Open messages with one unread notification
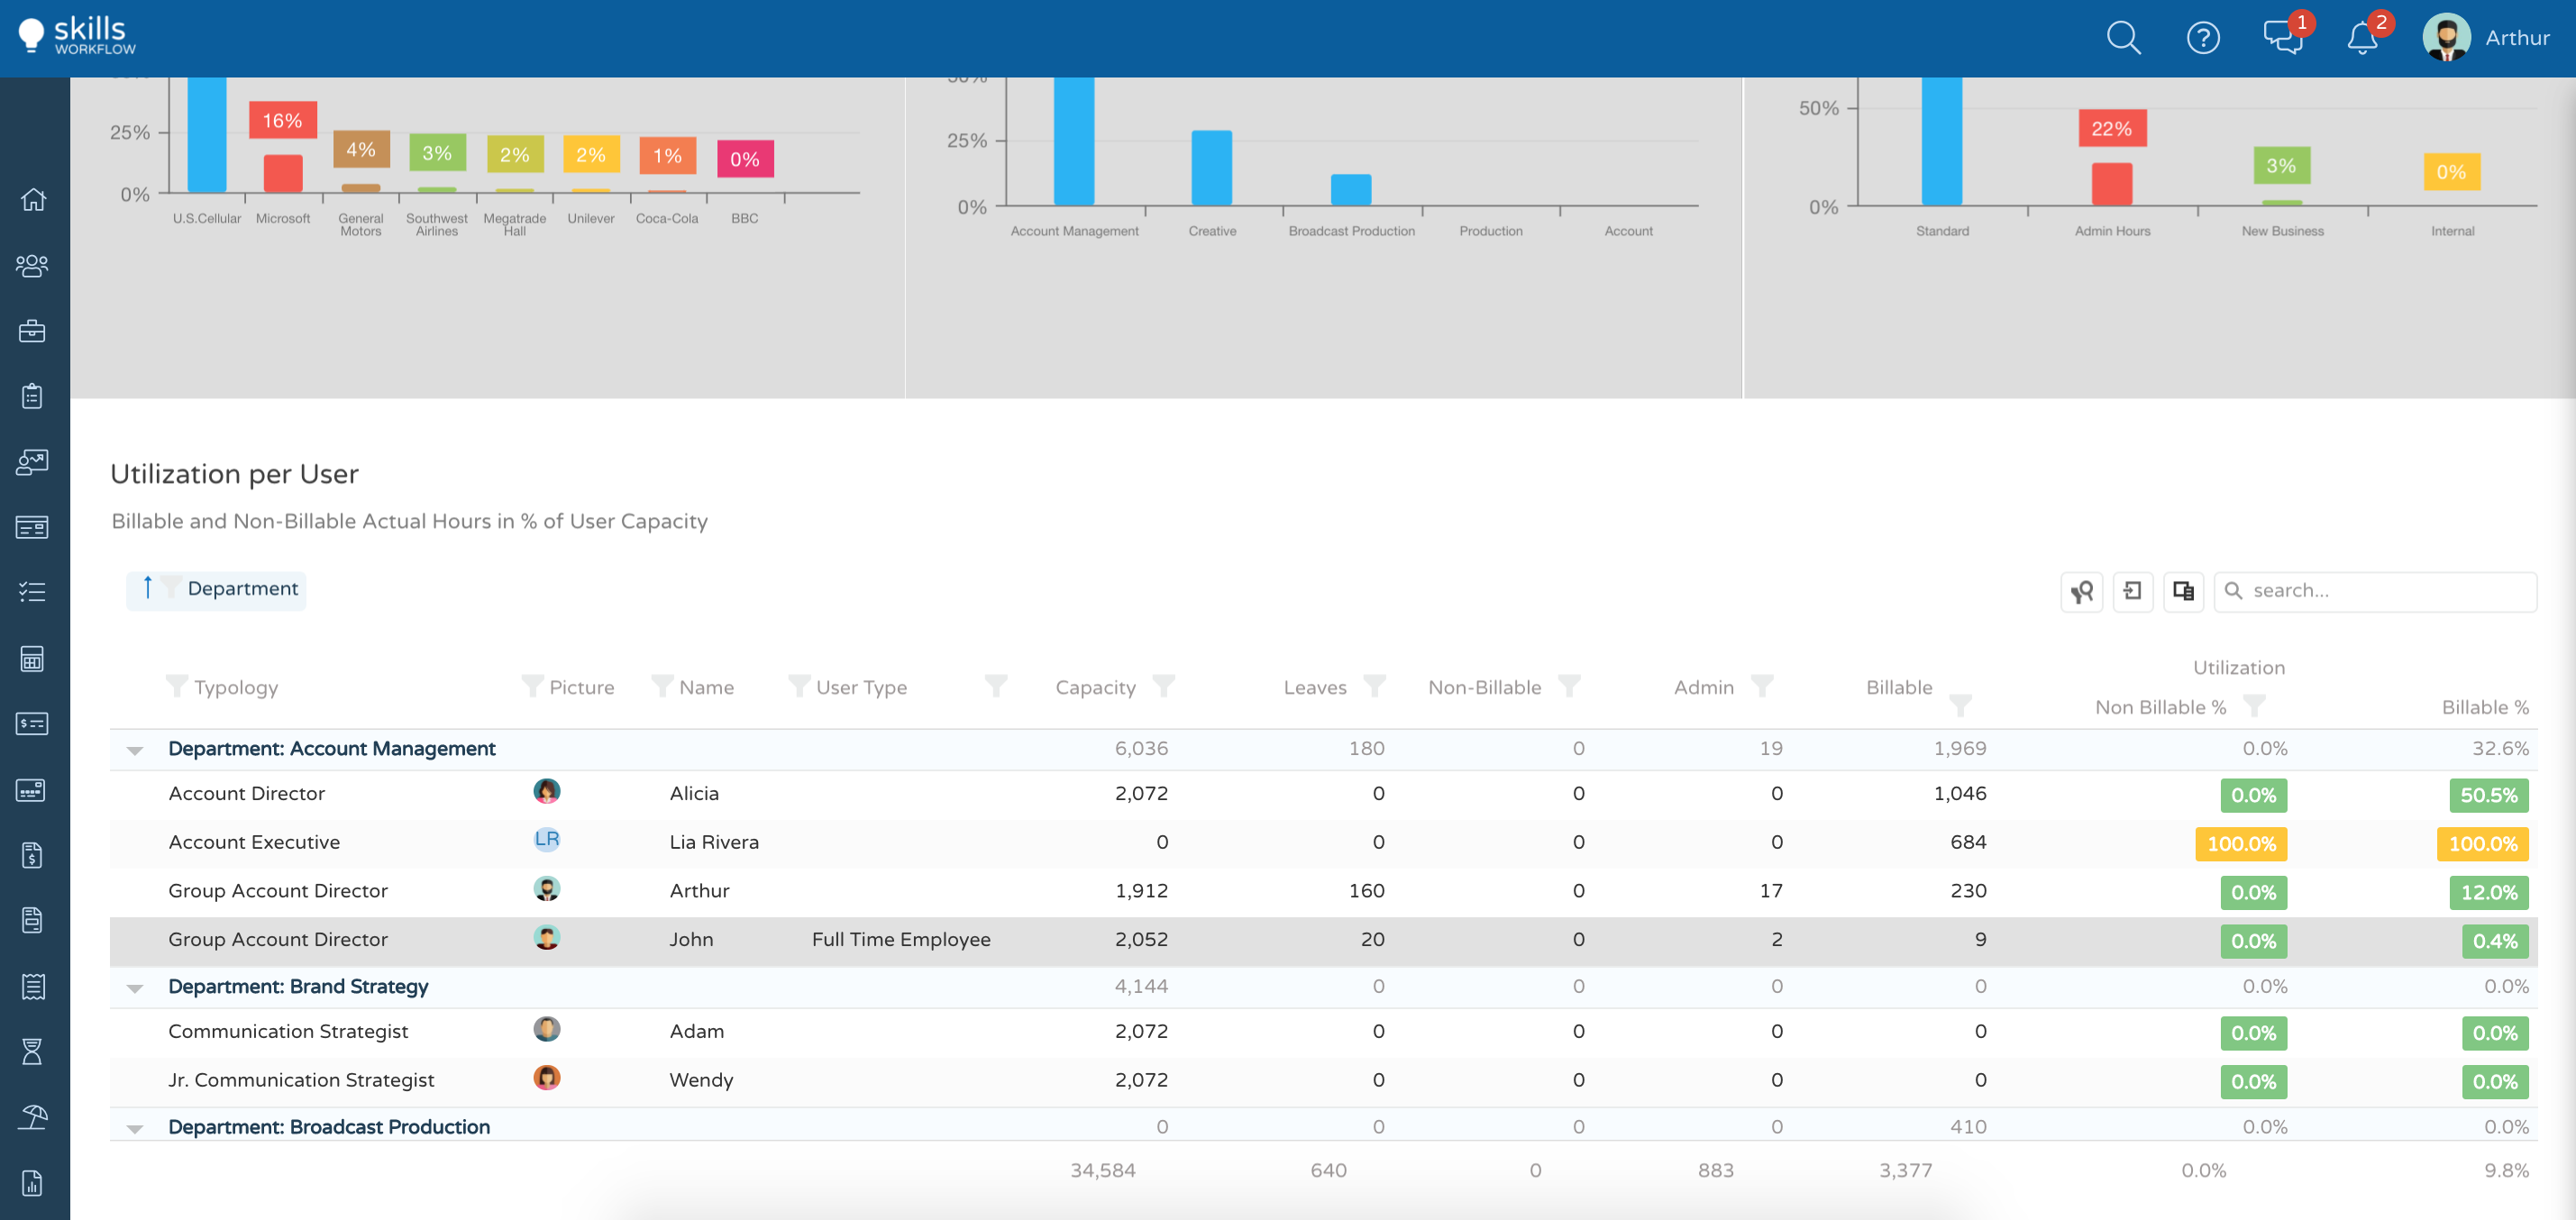 click(x=2281, y=38)
